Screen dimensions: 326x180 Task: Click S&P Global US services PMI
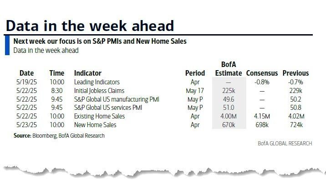[x=108, y=108]
